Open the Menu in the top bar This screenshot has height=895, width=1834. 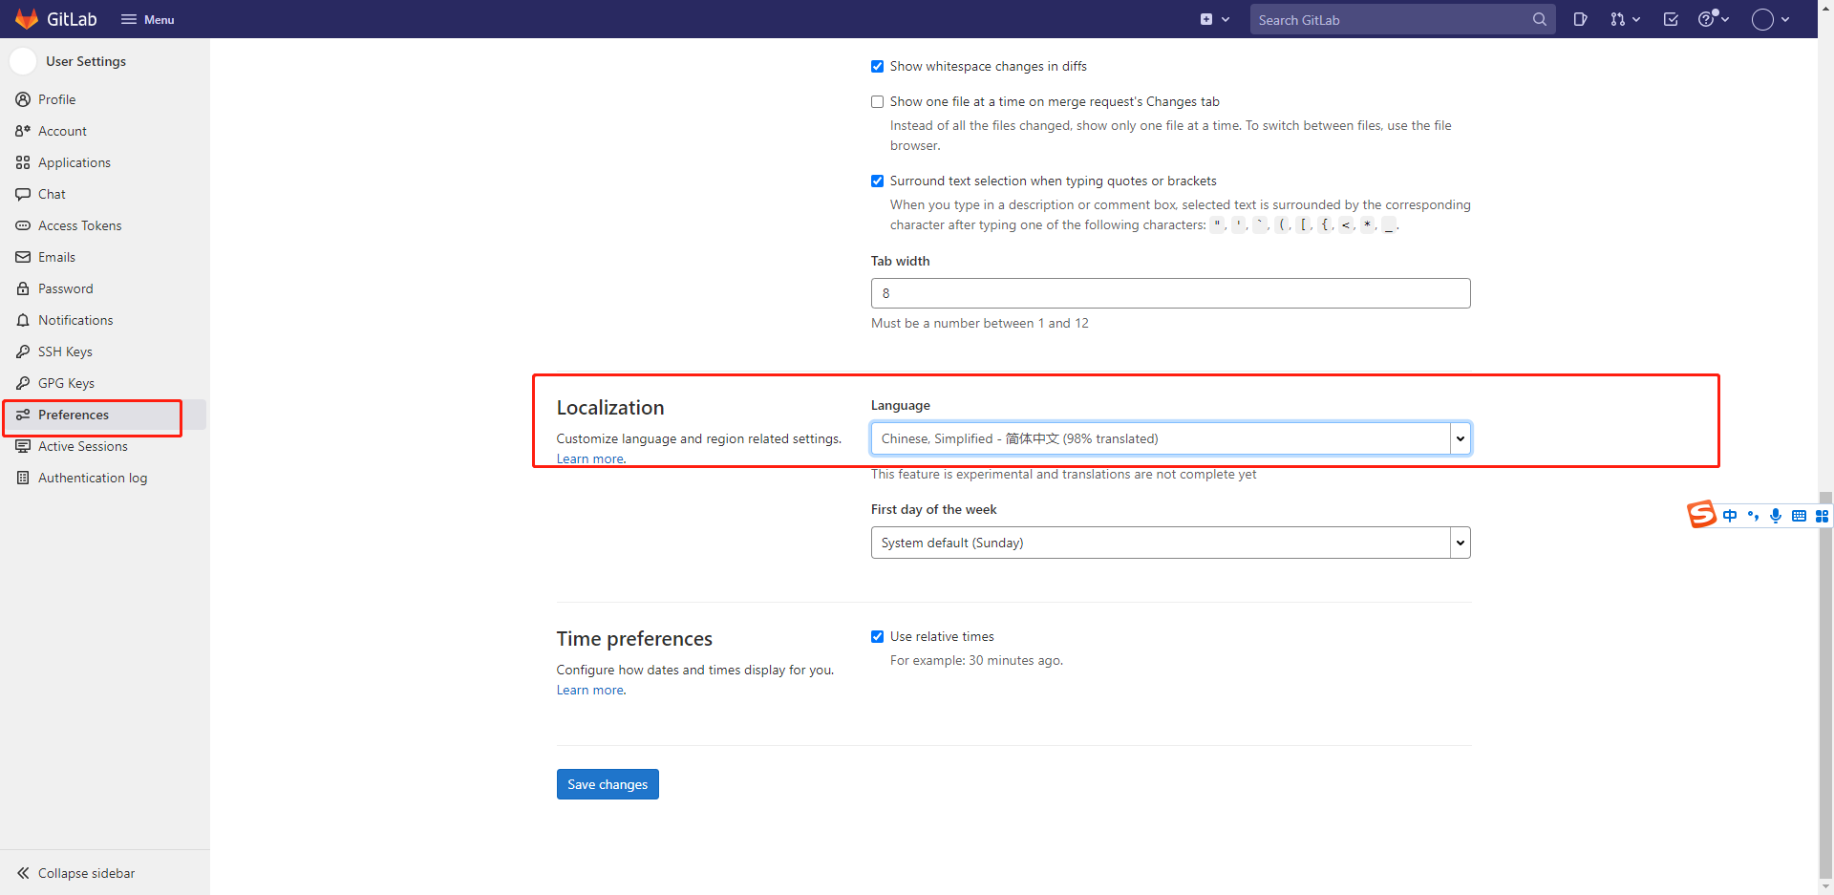(147, 19)
